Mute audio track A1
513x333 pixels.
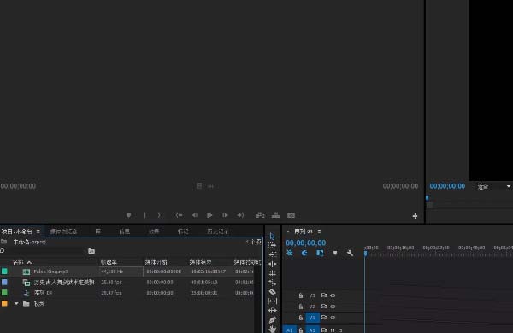(x=333, y=330)
